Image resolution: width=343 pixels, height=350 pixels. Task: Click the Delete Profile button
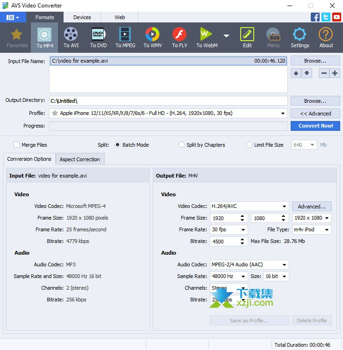pyautogui.click(x=312, y=321)
